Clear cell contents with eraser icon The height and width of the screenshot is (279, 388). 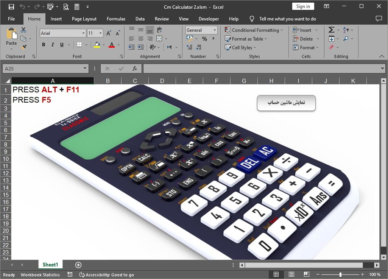[x=332, y=47]
